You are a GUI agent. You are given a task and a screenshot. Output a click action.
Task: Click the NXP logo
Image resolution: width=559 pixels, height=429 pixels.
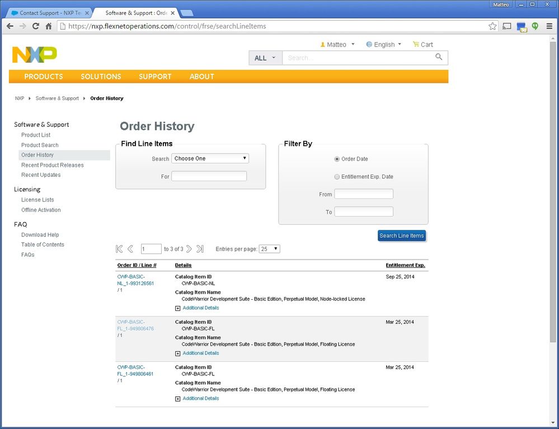(35, 54)
